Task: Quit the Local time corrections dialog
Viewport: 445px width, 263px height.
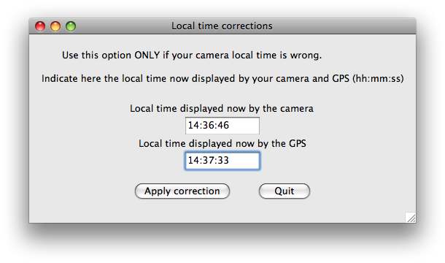Action: 285,191
